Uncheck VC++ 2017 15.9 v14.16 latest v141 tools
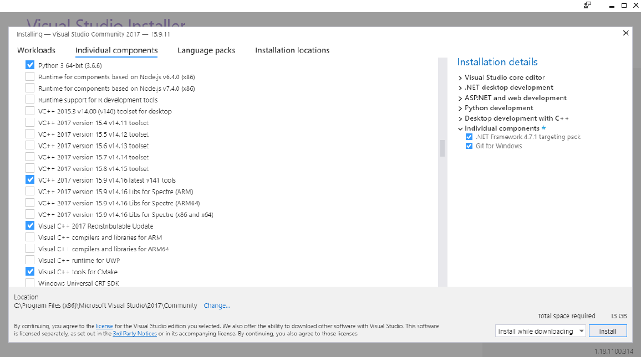 [30, 179]
